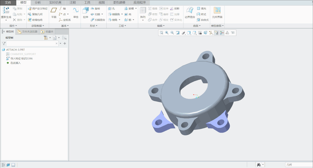The image size is (313, 168).
Task: Open the 文件 menu
Action: tap(8, 3)
